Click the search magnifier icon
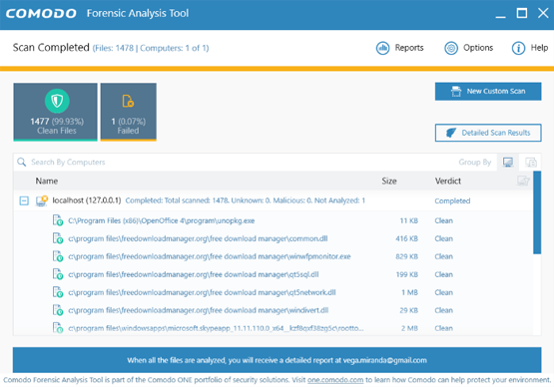Viewport: 554px width, 387px height. (x=22, y=162)
